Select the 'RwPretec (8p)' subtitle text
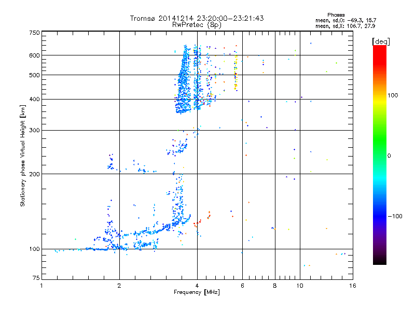The image size is (415, 311). point(197,25)
